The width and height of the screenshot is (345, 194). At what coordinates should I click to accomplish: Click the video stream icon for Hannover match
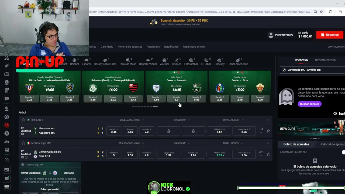click(x=22, y=134)
